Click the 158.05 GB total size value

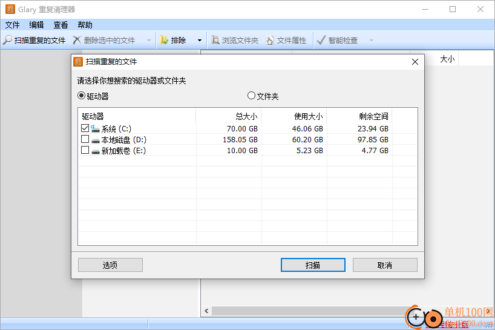(240, 140)
